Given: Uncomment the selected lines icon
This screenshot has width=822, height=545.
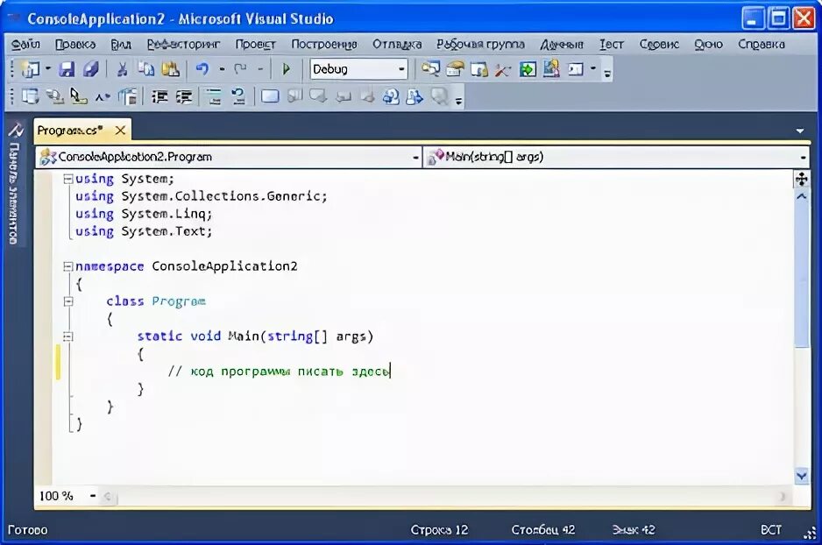Looking at the screenshot, I should coord(238,96).
